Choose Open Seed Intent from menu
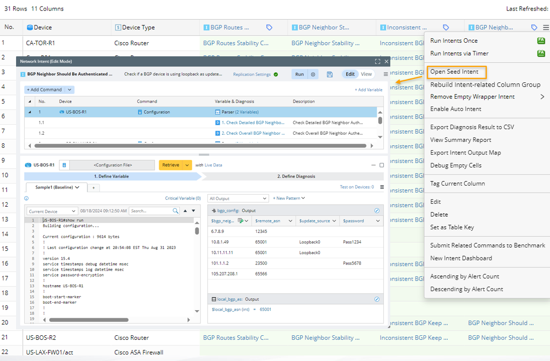Screen dimensions: 550x361 coord(454,72)
